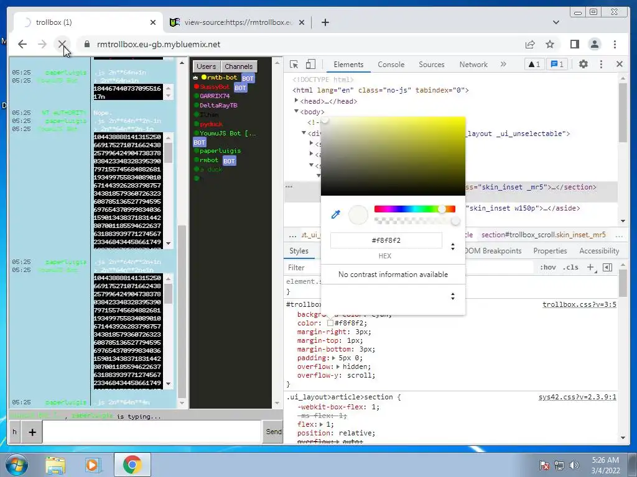Click the h nickname button
The height and width of the screenshot is (477, 637).
(x=15, y=432)
